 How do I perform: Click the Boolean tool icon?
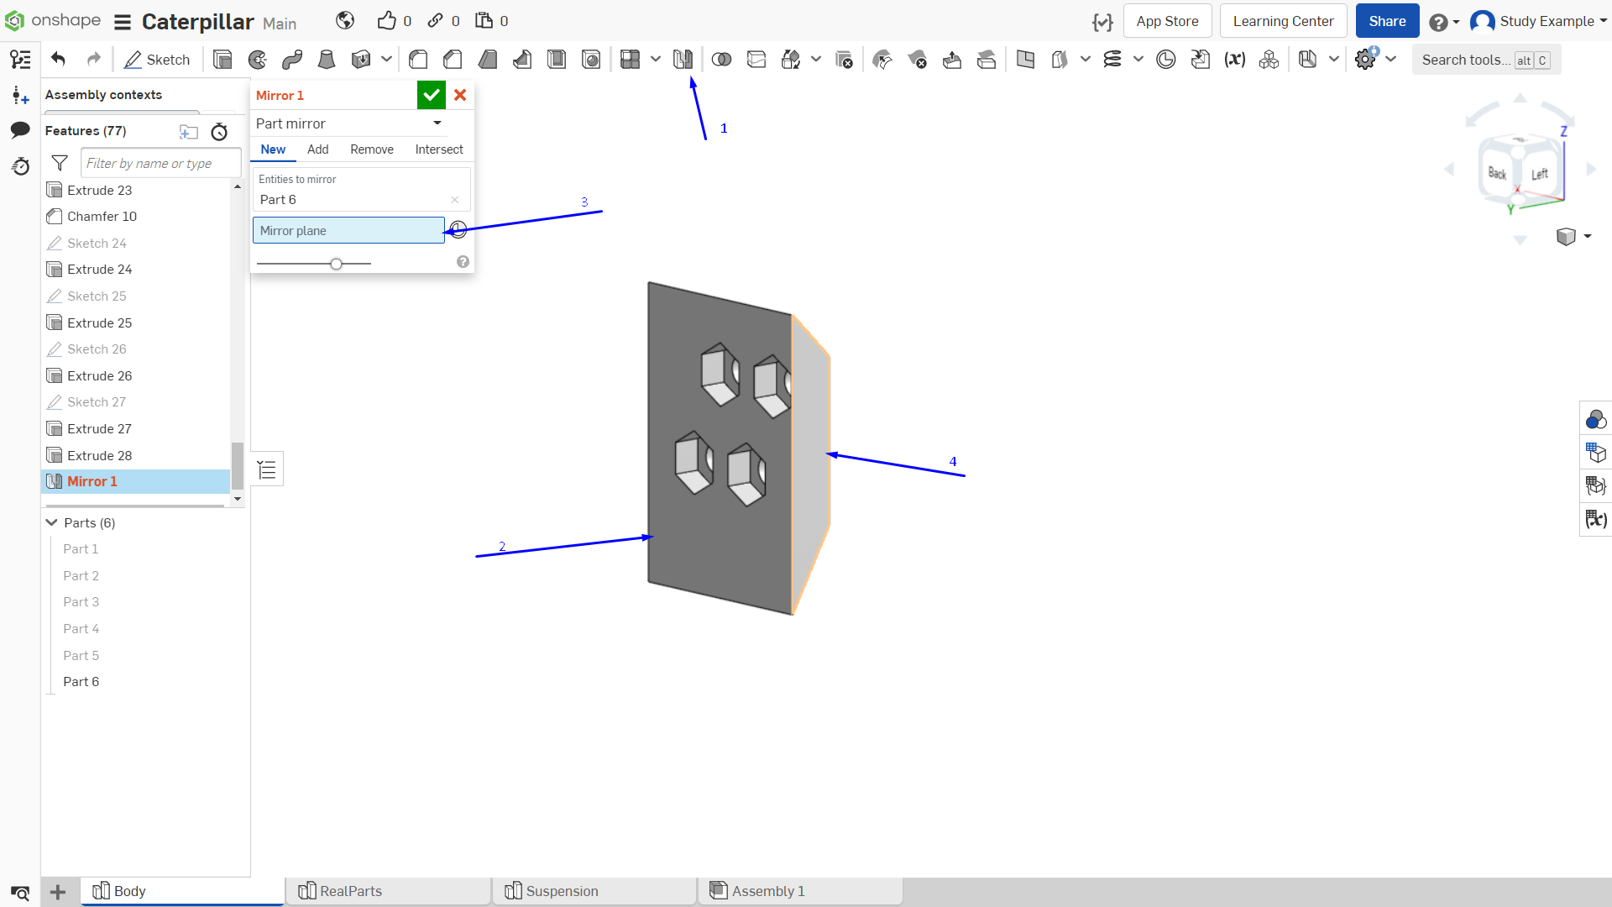click(721, 60)
